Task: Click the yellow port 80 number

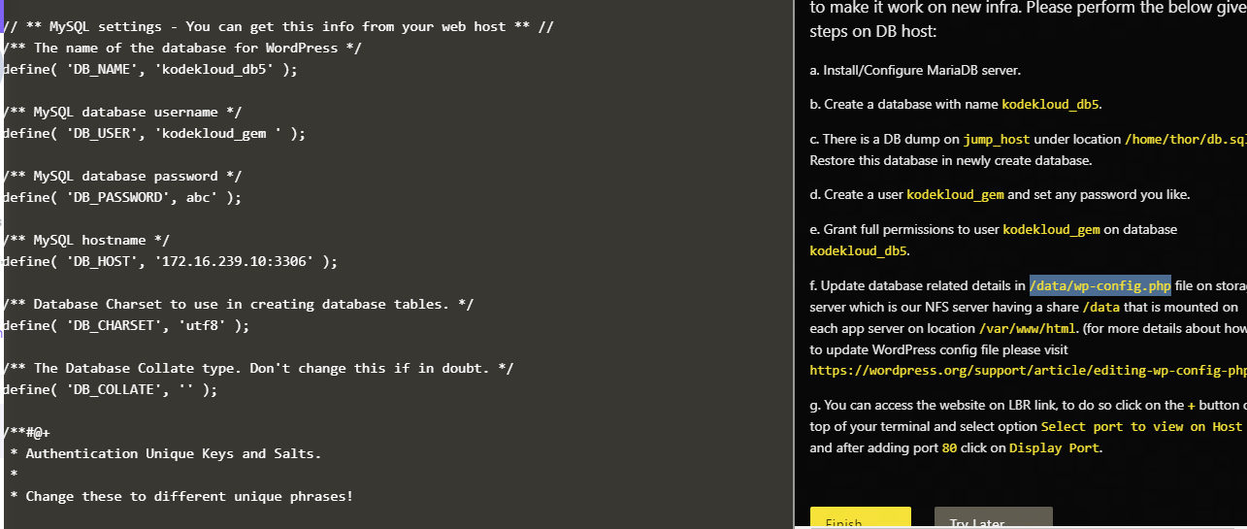Action: coord(949,448)
